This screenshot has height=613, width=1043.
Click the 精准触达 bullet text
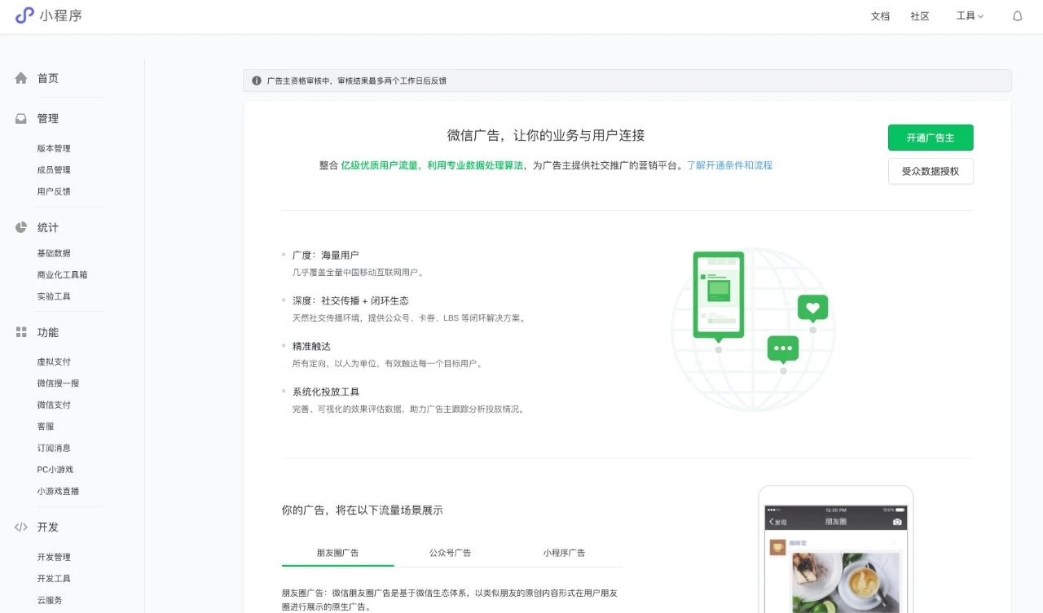click(x=311, y=346)
